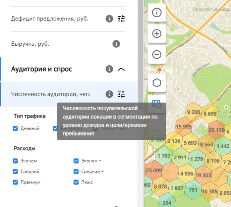The width and height of the screenshot is (231, 207).
Task: Click the Тип трафика label
Action: tap(30, 116)
